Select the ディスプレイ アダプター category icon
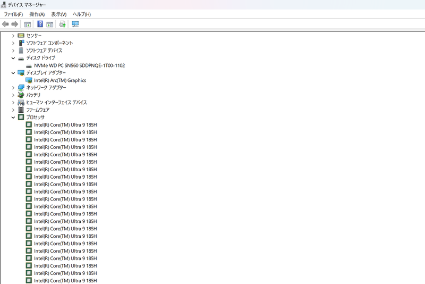425x284 pixels. tap(21, 73)
